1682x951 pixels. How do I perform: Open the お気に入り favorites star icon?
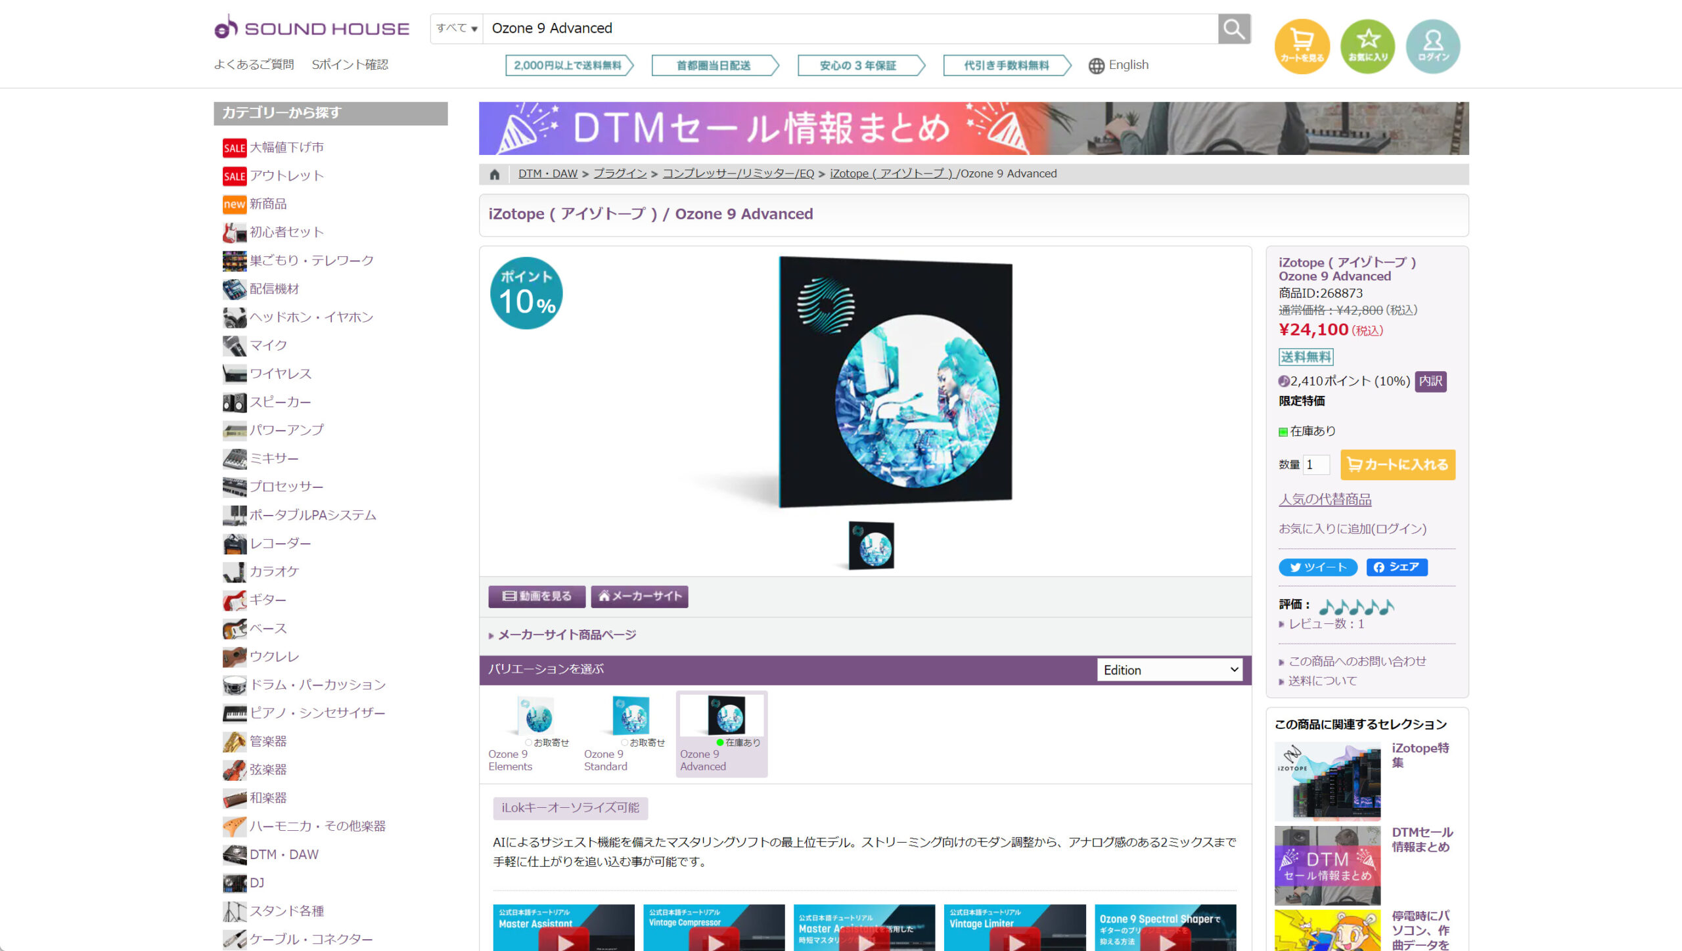tap(1368, 46)
